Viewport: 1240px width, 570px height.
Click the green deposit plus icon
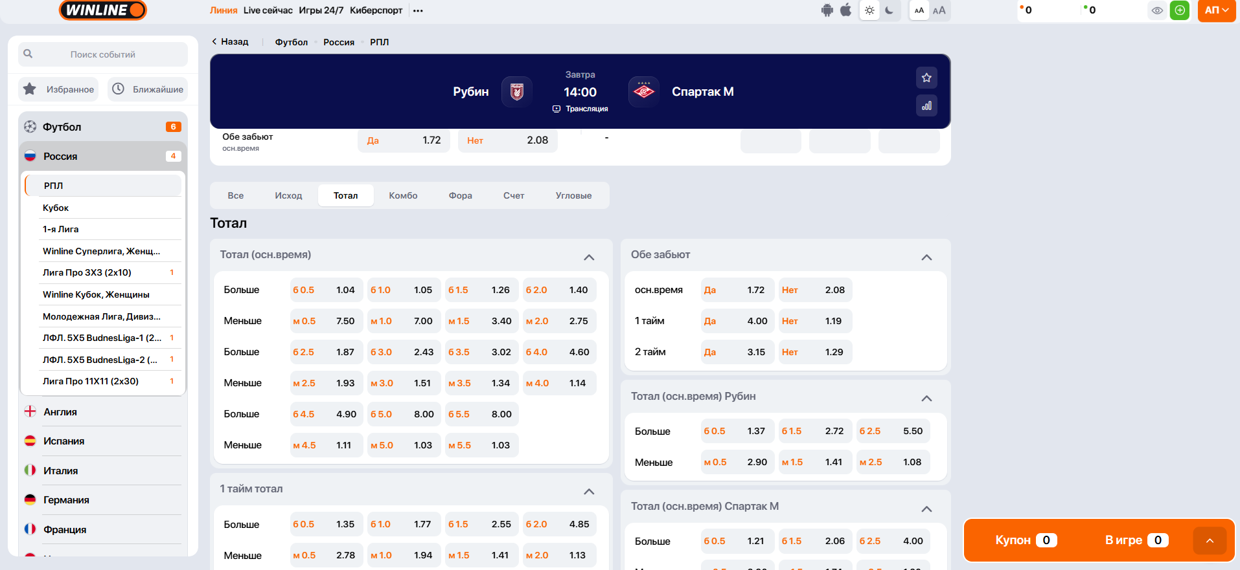[1180, 10]
